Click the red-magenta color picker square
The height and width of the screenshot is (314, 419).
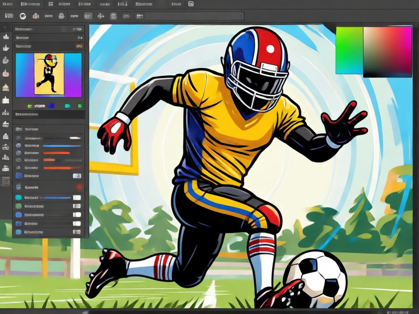coord(387,52)
